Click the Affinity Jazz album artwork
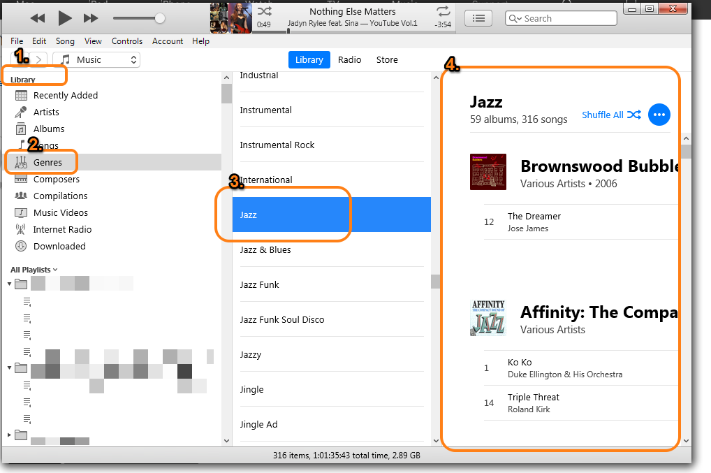711x473 pixels. click(488, 317)
